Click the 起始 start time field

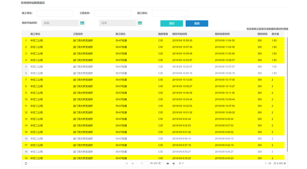(x=60, y=23)
